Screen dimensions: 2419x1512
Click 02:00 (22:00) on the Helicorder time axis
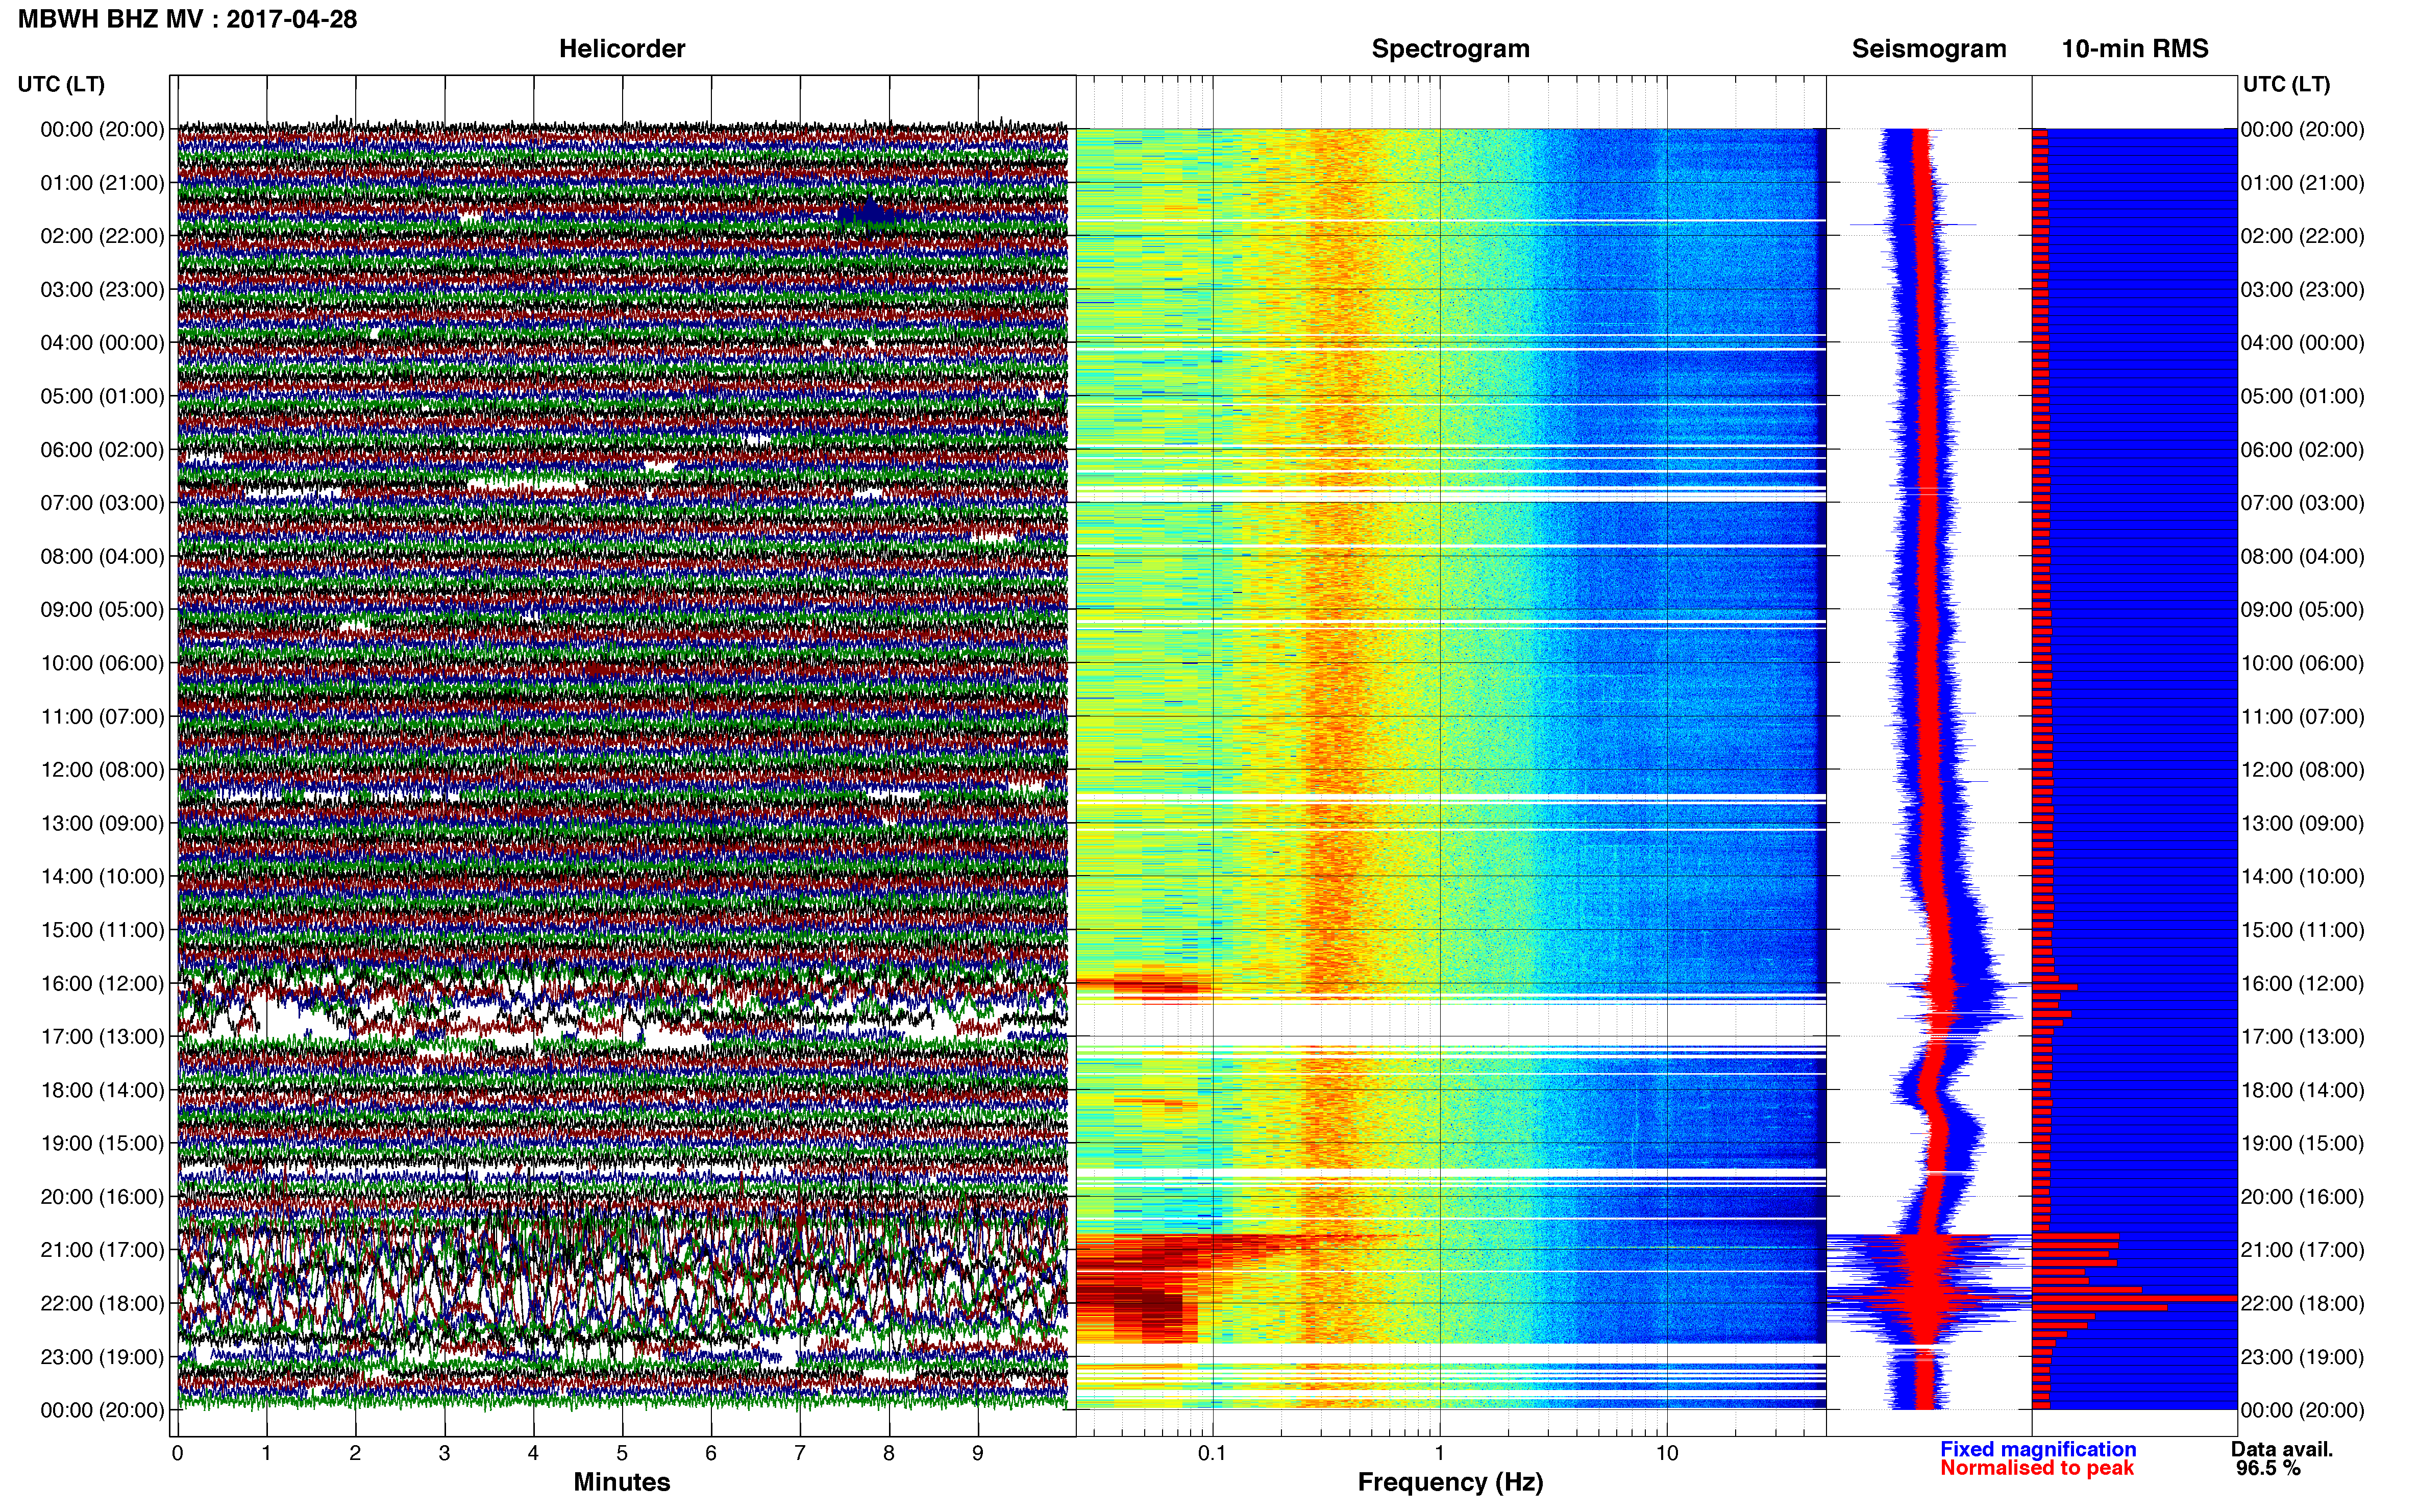pyautogui.click(x=102, y=236)
